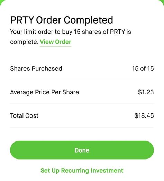Screen dimensions: 164x181
Task: Select the Average Price Per Share label
Action: pyautogui.click(x=45, y=92)
